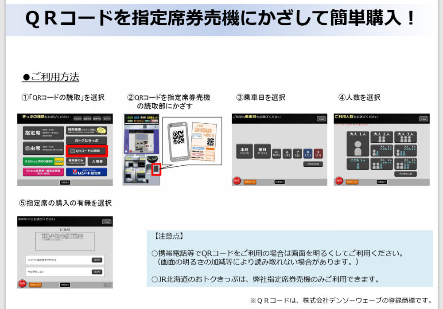Click the ticket machine photo
The width and height of the screenshot is (443, 309).
pos(141,150)
